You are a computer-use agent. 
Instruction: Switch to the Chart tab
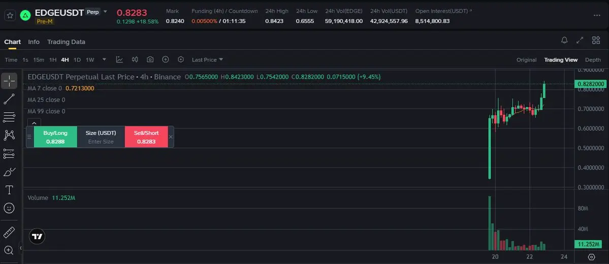(x=12, y=42)
